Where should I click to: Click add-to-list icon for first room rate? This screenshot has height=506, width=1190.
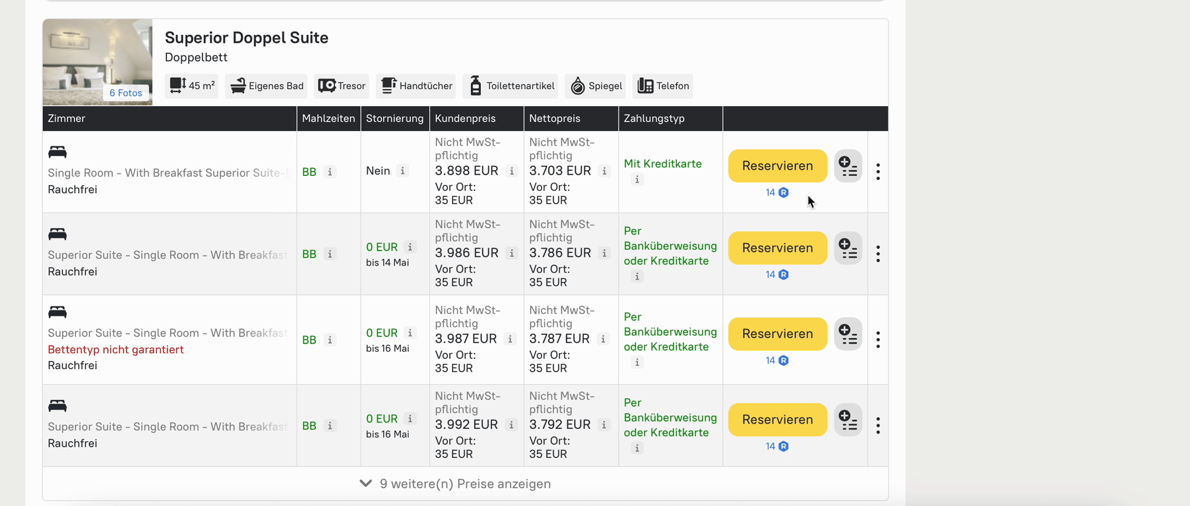tap(848, 166)
